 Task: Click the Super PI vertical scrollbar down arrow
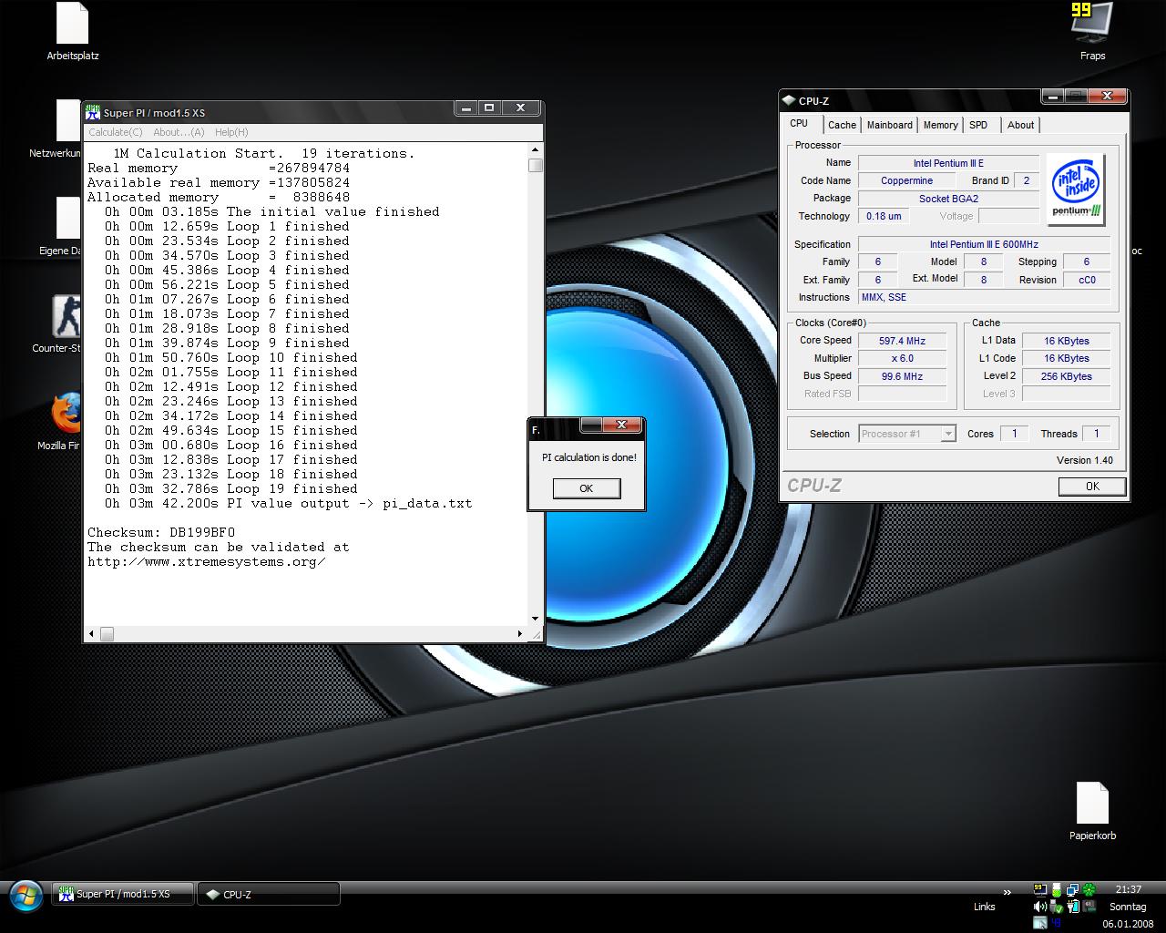click(535, 619)
